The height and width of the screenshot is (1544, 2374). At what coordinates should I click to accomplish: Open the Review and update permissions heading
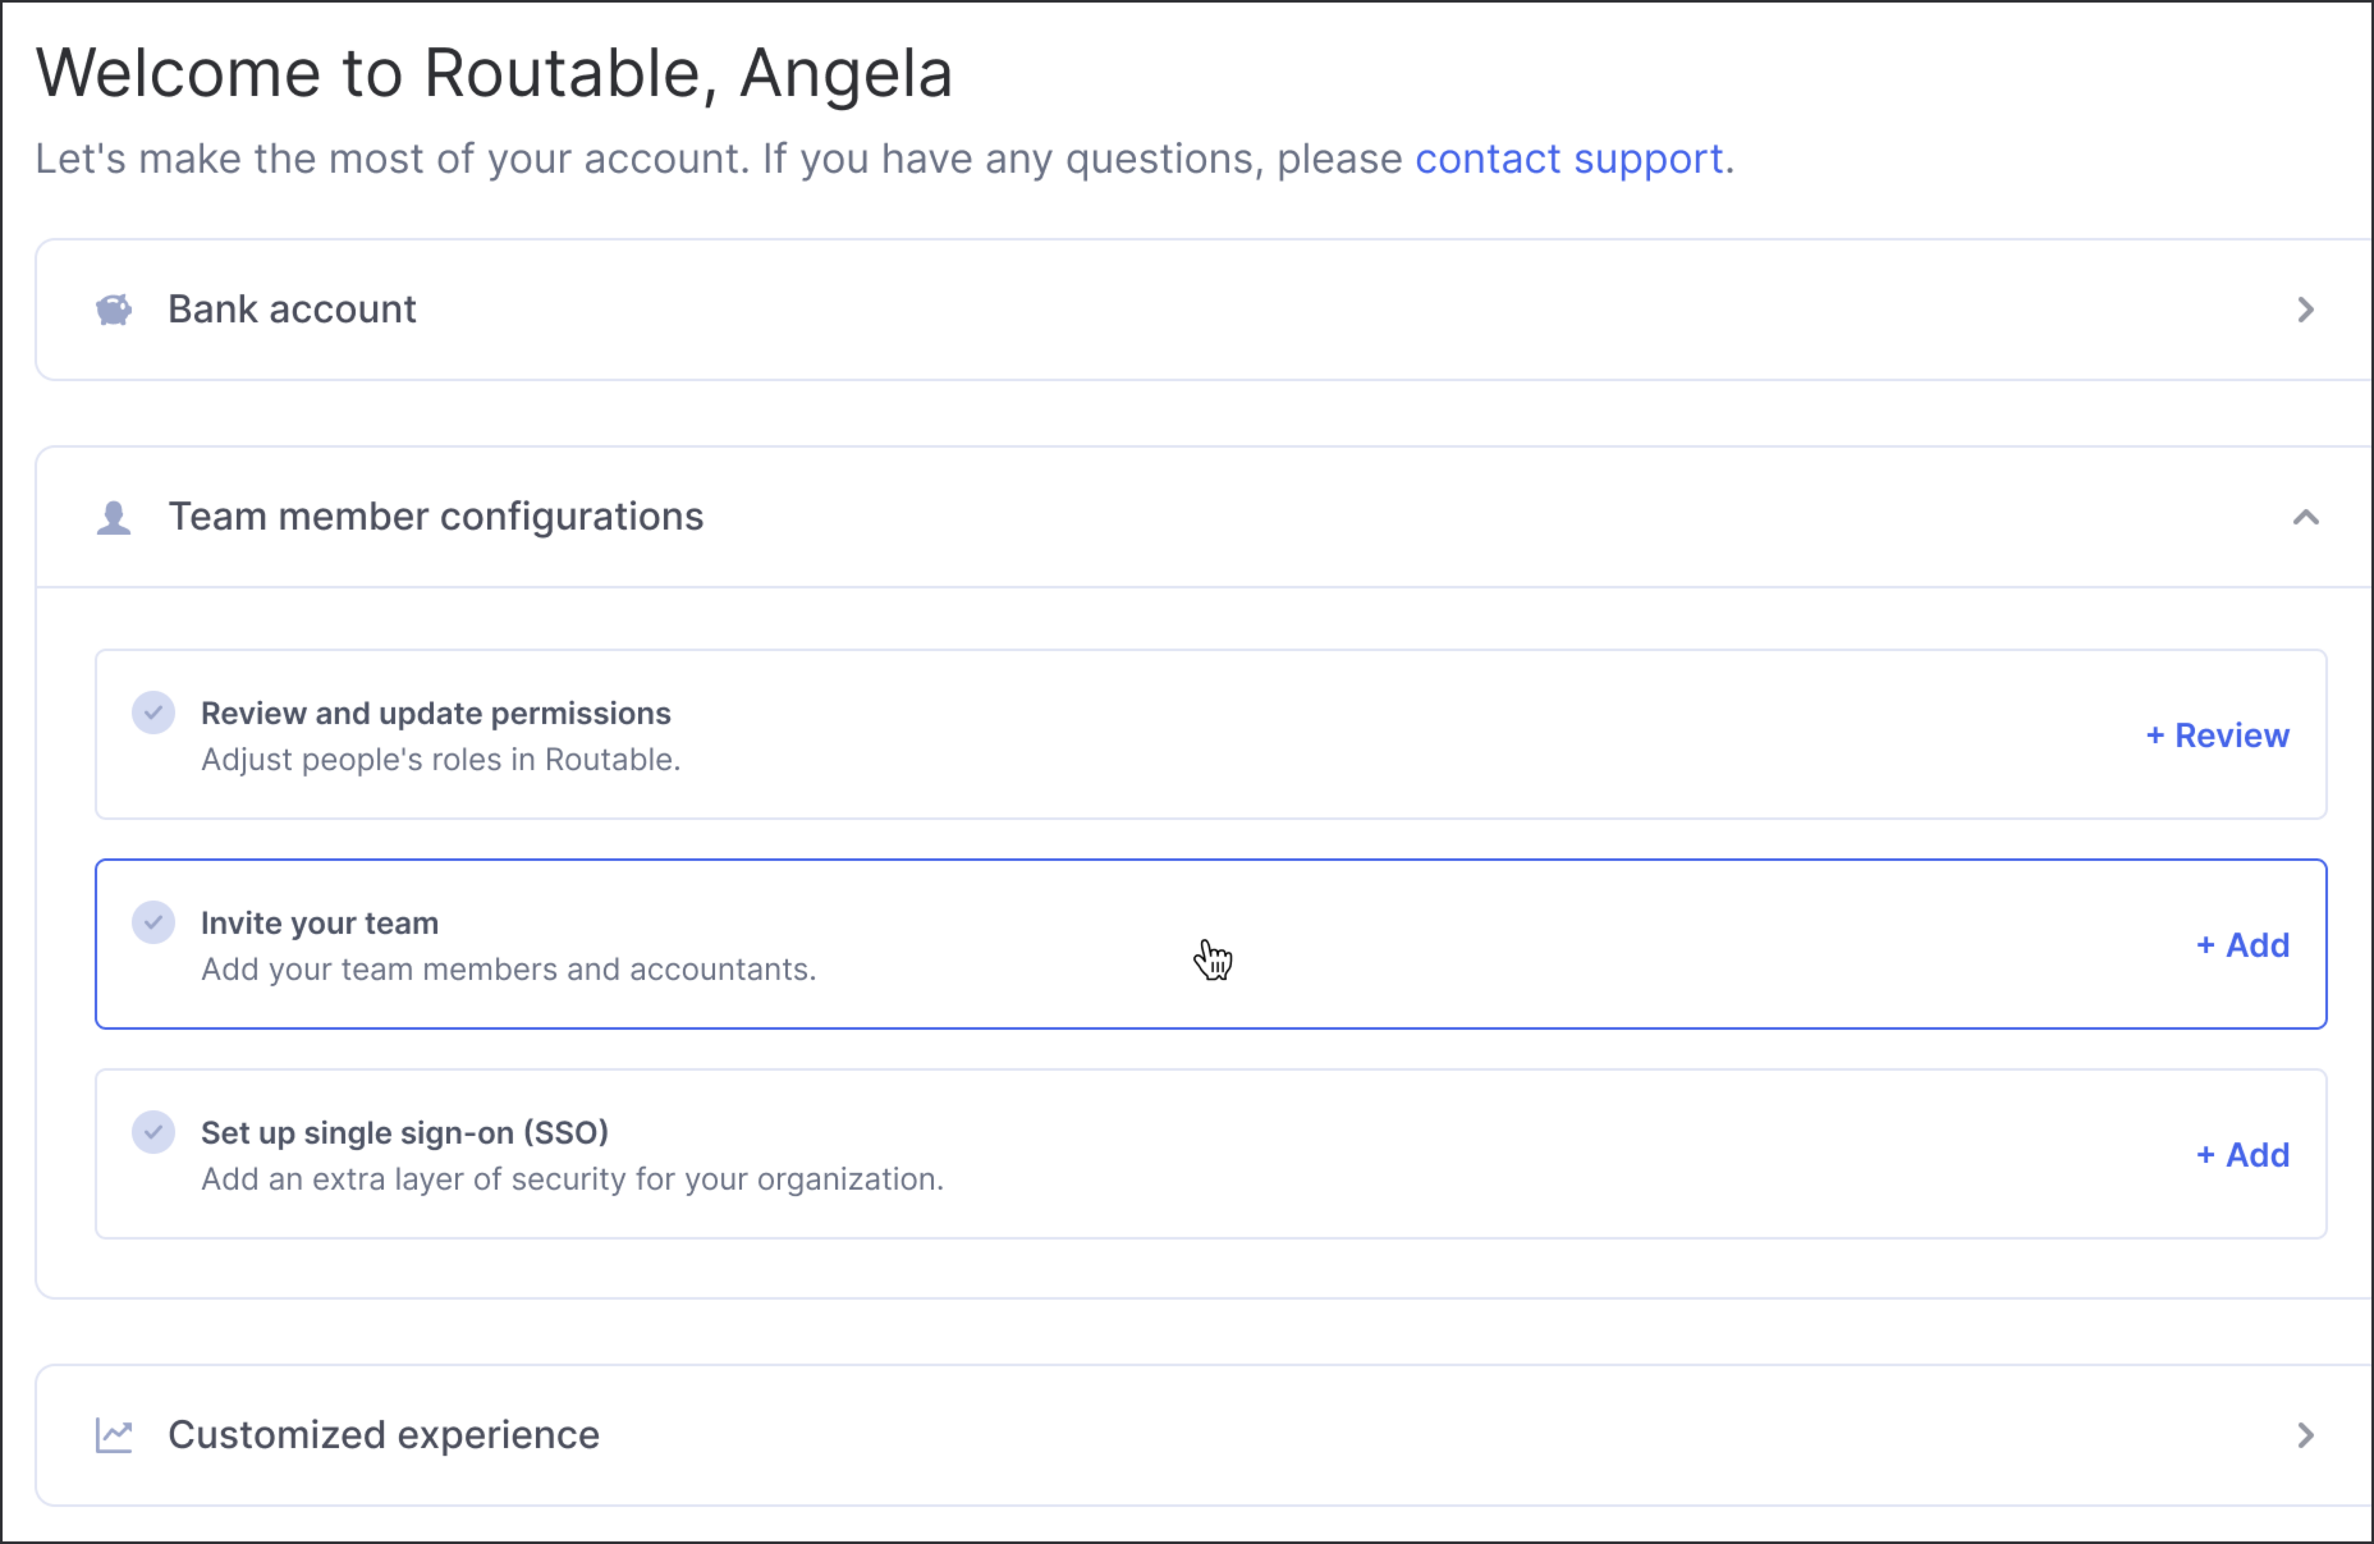point(436,713)
